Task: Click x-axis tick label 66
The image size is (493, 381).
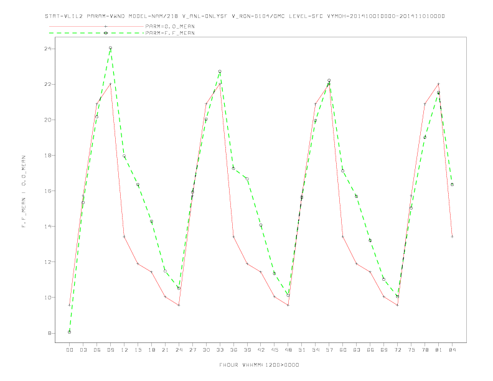Action: tap(370, 350)
